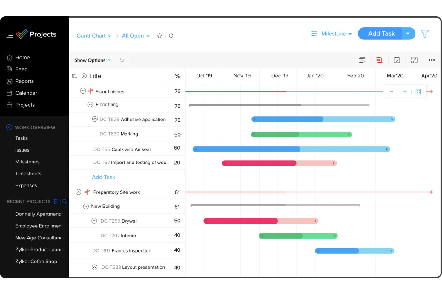Viewport: 442px width, 295px height.
Task: Open the calendar settings toolbar icon
Action: point(397,60)
